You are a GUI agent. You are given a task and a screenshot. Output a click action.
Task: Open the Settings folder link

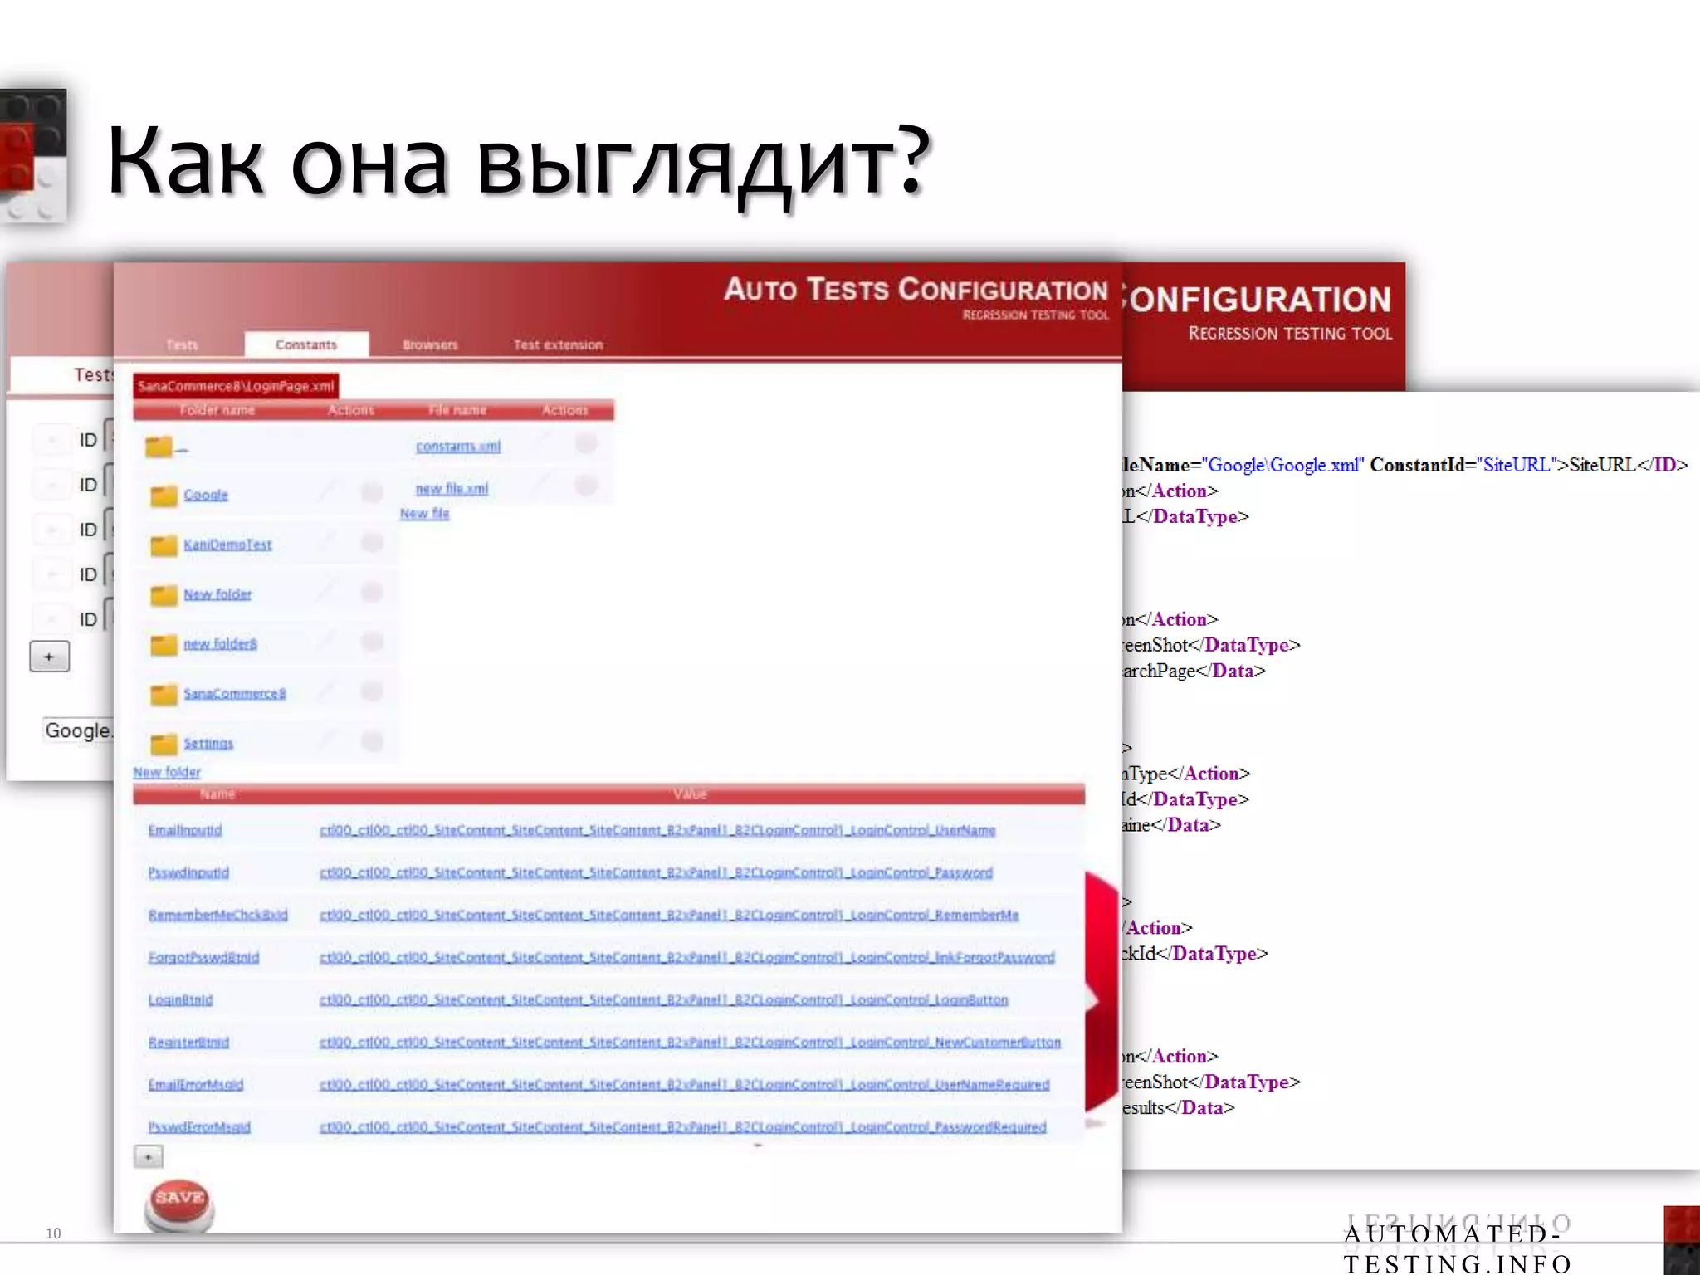[208, 744]
